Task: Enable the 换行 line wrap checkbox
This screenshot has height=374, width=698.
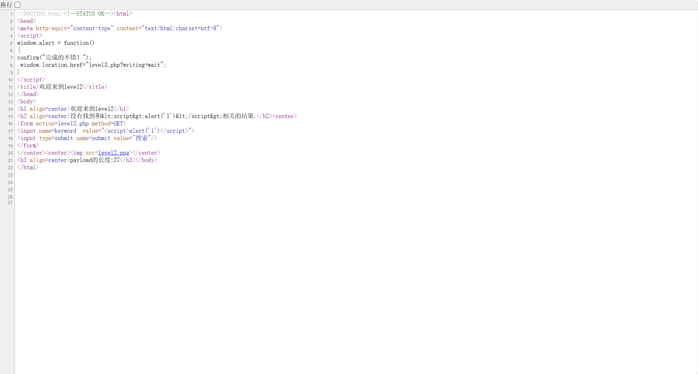Action: point(18,5)
